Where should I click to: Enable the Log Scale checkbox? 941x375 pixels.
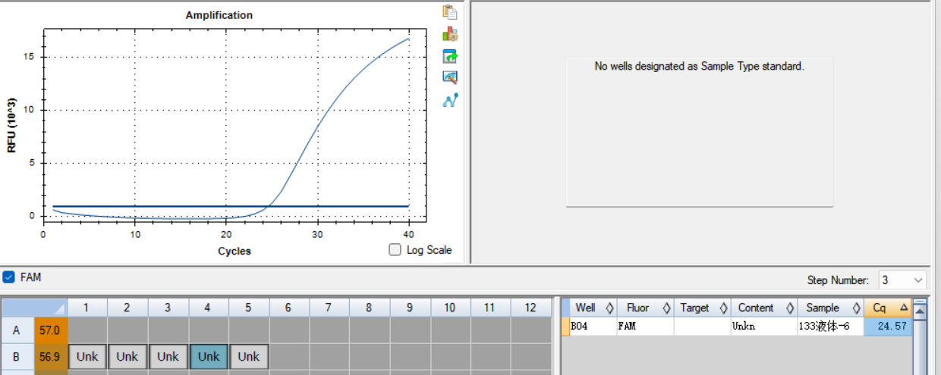coord(395,250)
